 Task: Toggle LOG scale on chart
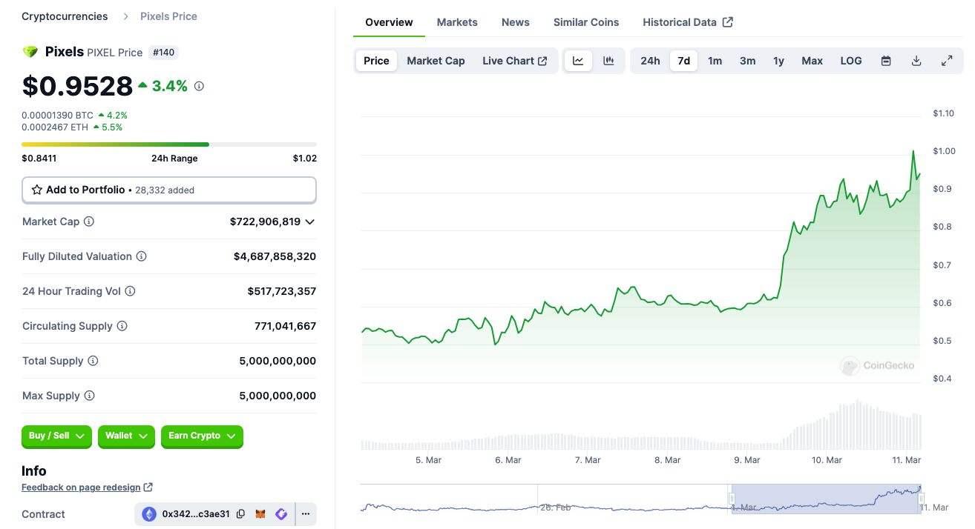[851, 61]
